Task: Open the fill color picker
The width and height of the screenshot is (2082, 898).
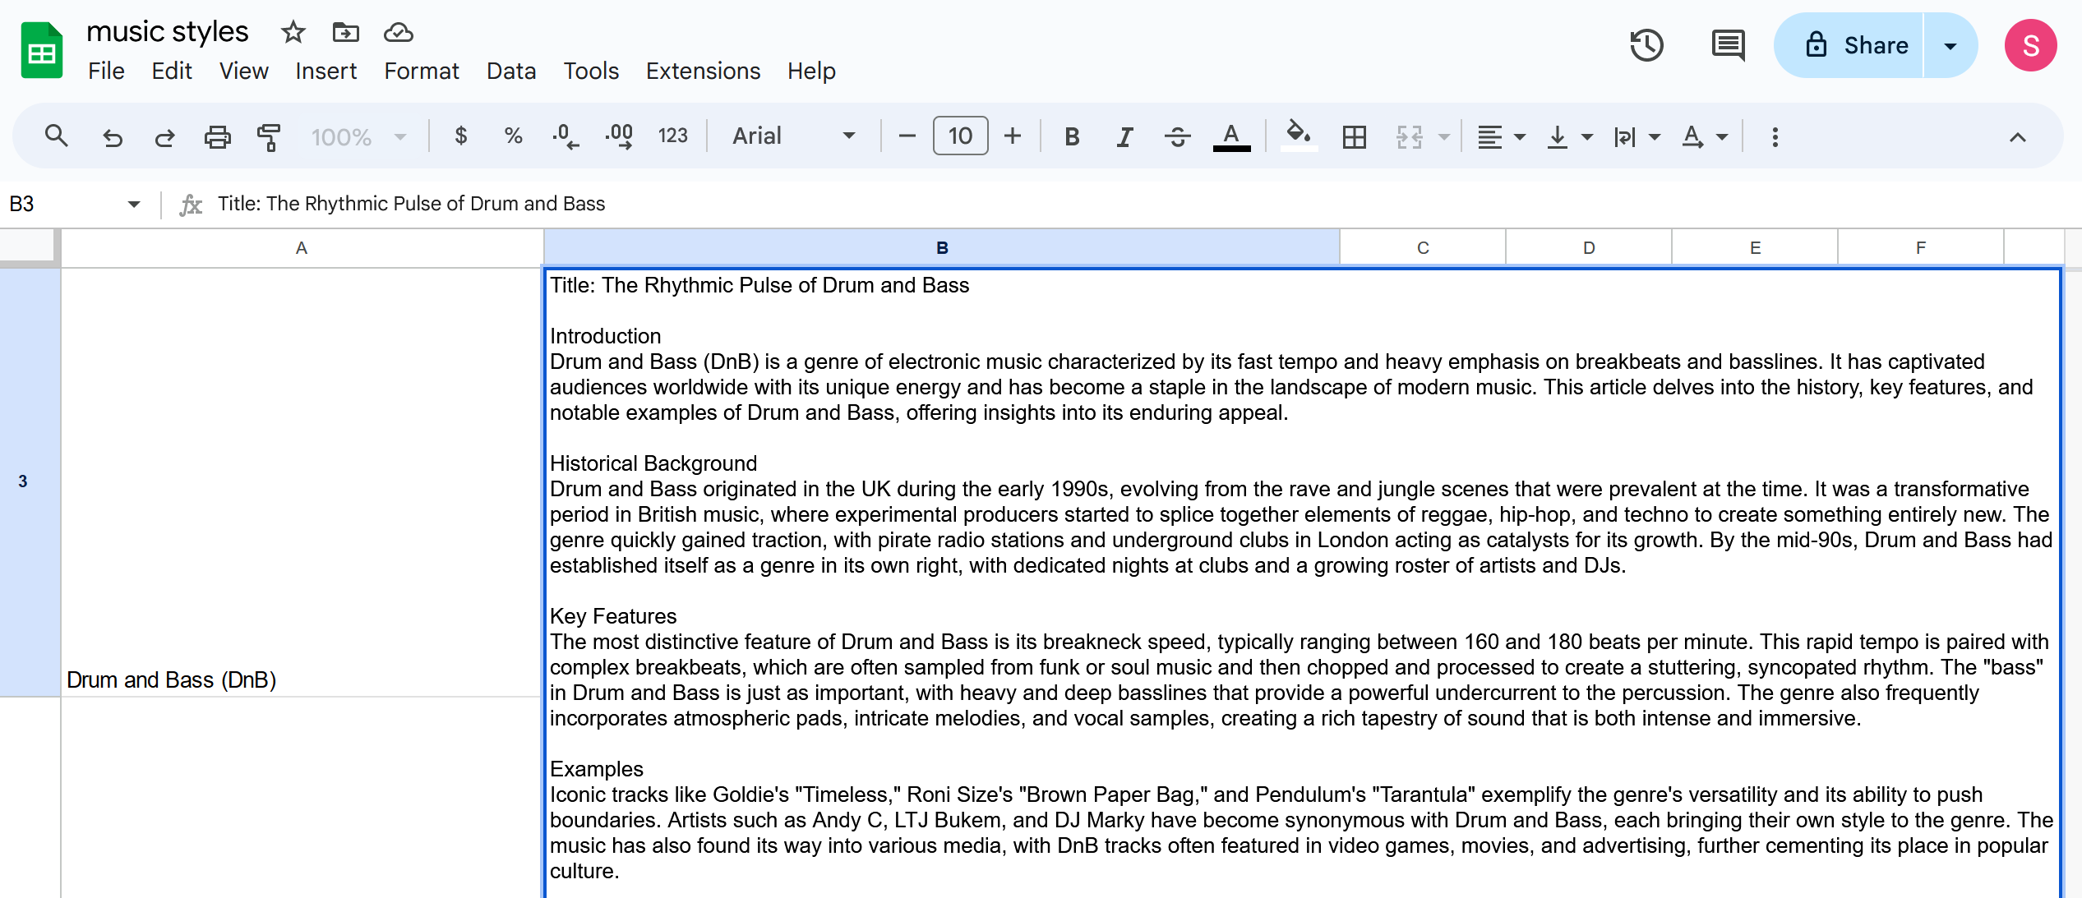Action: pos(1298,136)
